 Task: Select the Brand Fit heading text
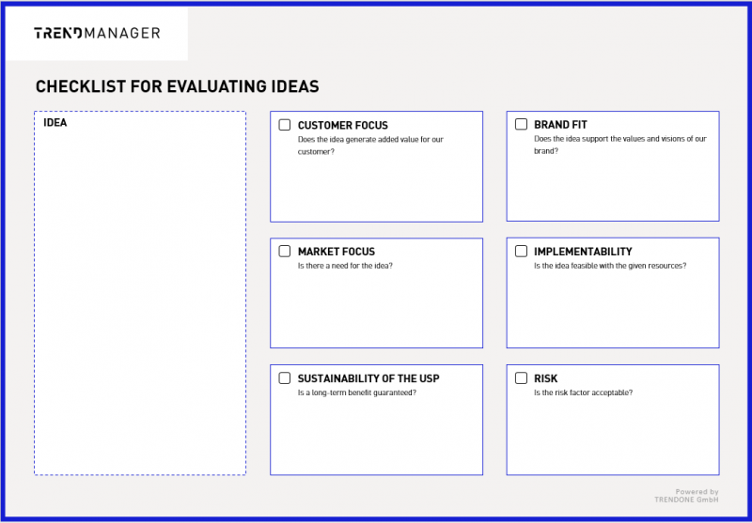(560, 125)
